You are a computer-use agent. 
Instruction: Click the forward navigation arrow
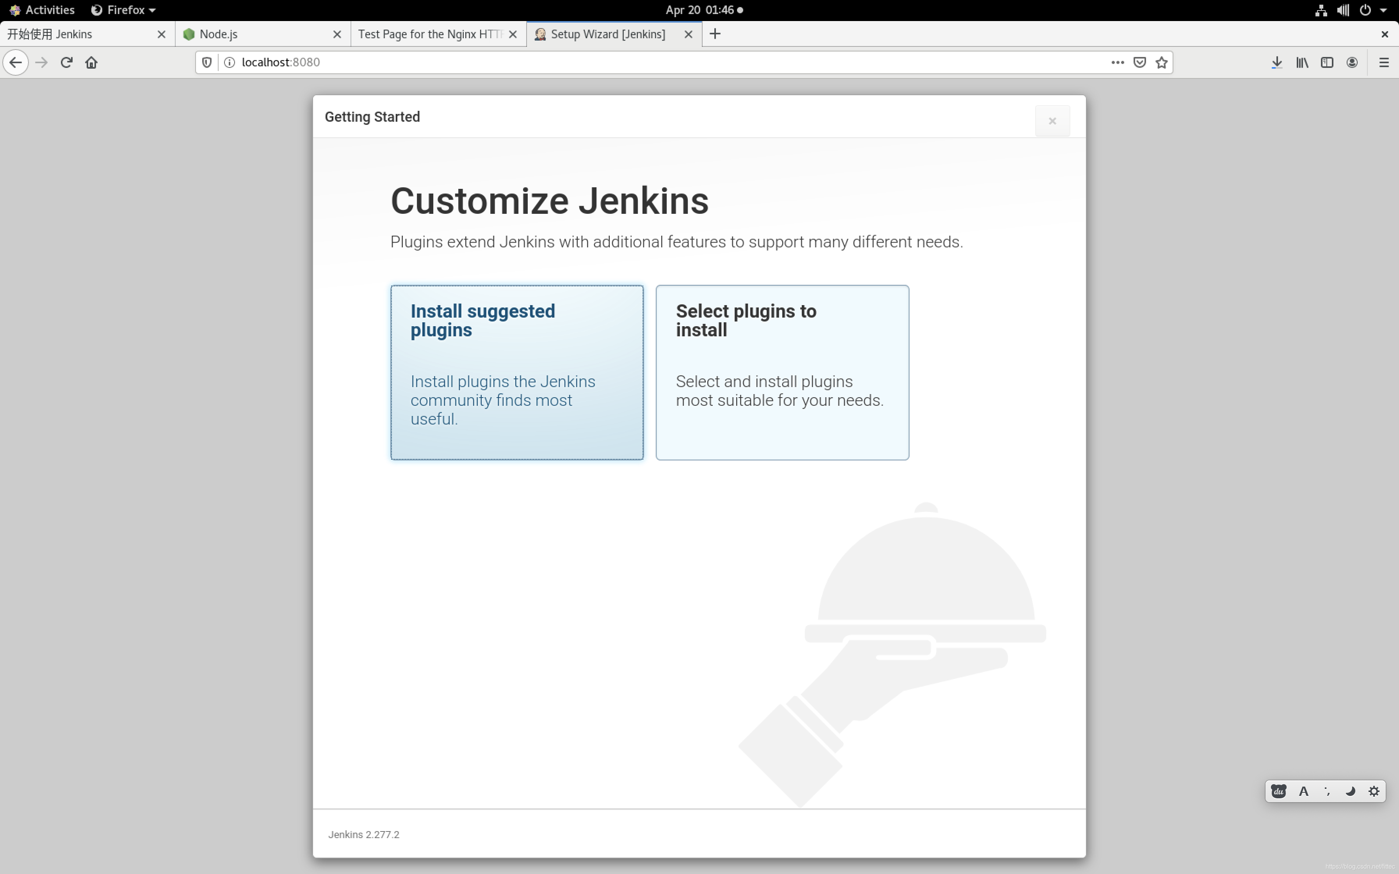point(41,62)
